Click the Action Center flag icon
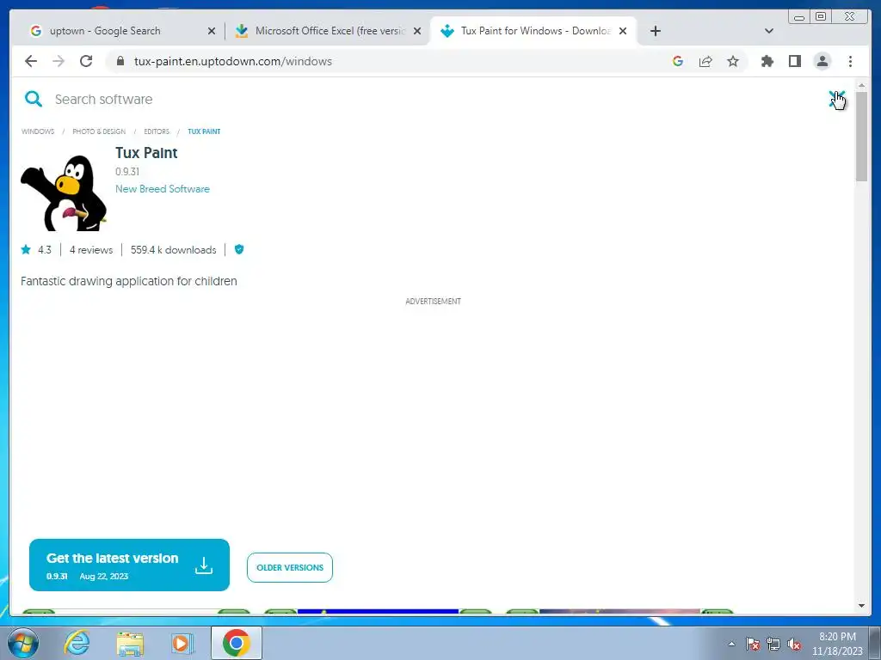This screenshot has height=660, width=881. 753,644
